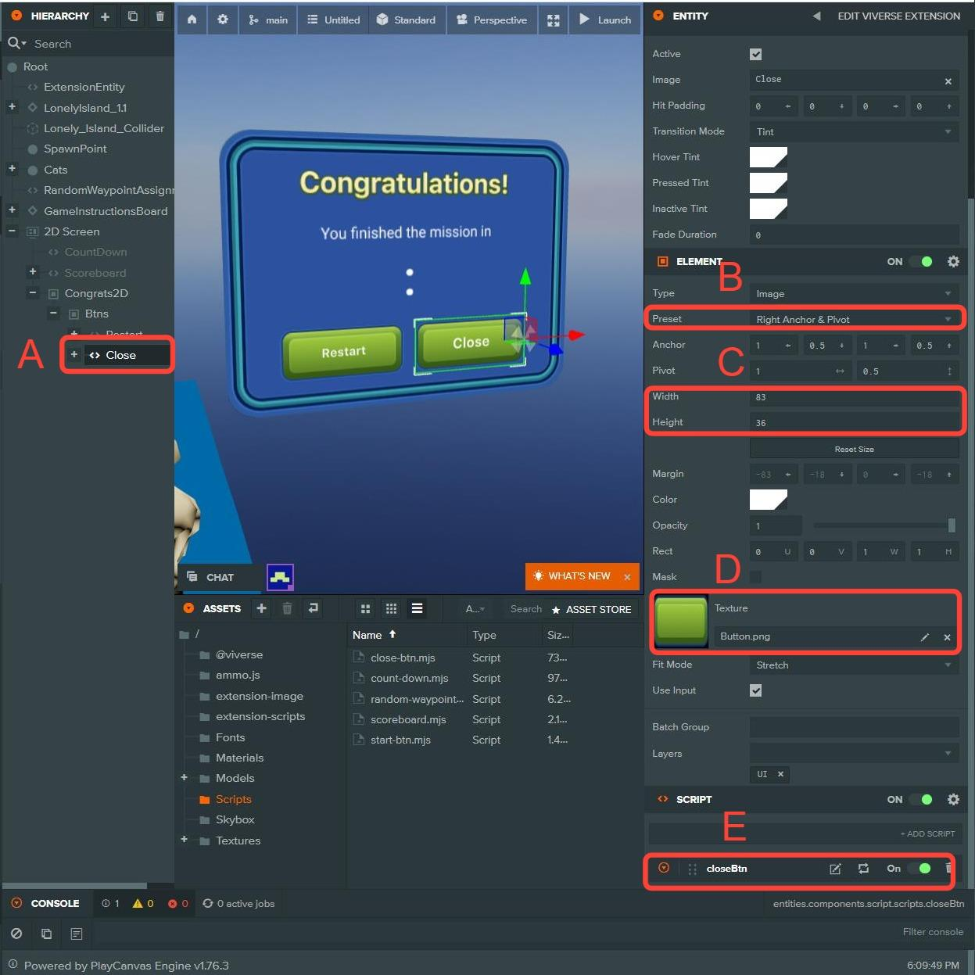The image size is (975, 975).
Task: Collapse the Congrats2D tree node
Action: [33, 293]
